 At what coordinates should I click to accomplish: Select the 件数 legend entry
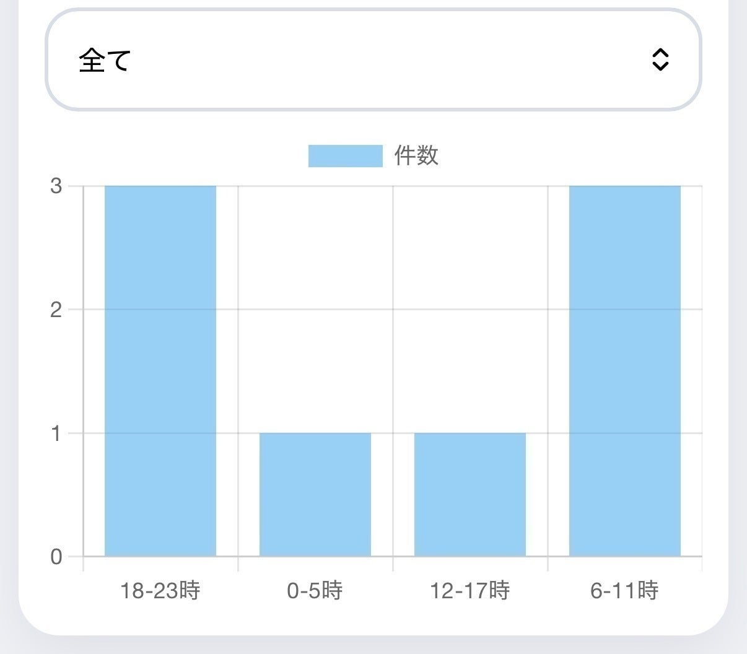(x=416, y=156)
